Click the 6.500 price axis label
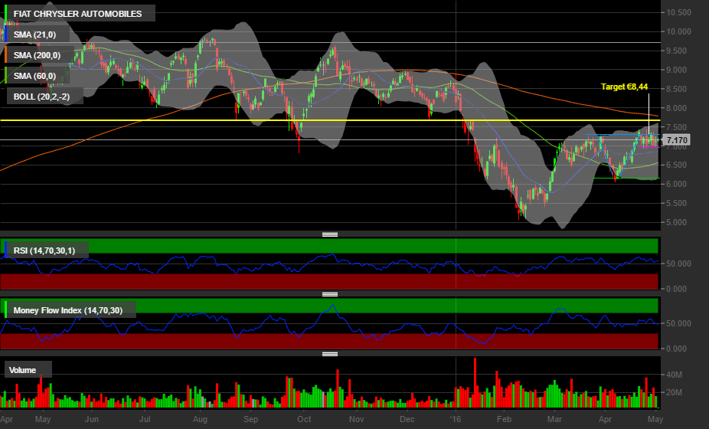 (x=678, y=165)
